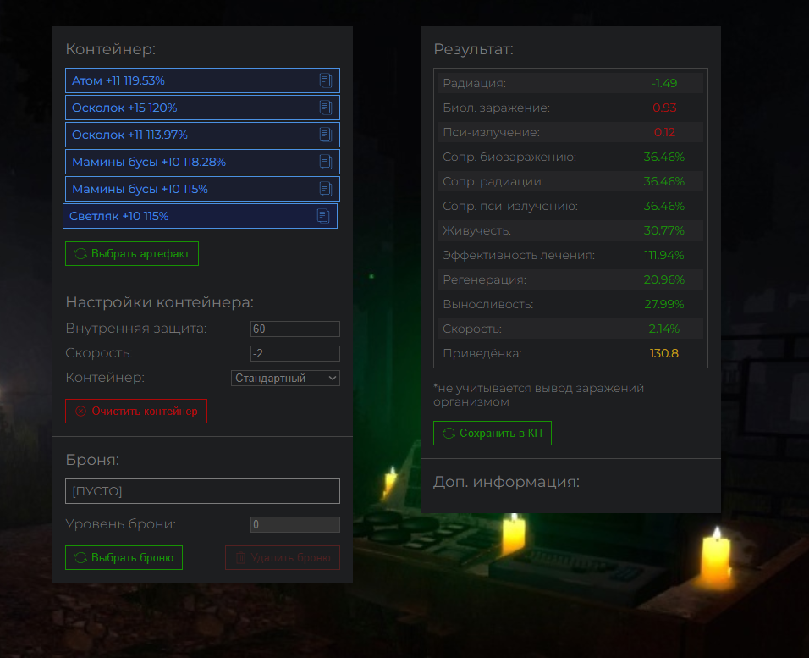809x658 pixels.
Task: Click the Выбрать броню button
Action: (124, 558)
